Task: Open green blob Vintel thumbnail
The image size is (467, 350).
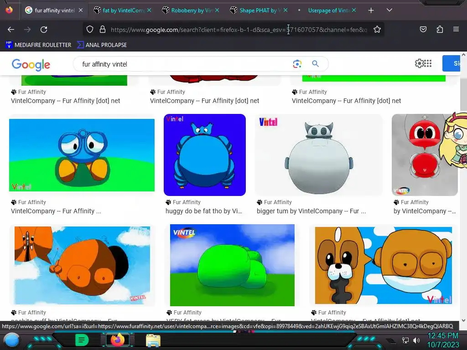Action: 232,265
